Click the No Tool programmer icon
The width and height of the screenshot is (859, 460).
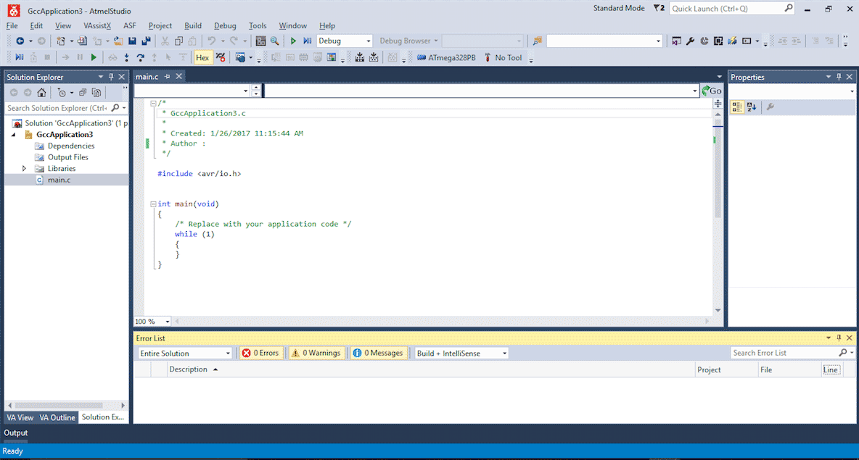pos(488,57)
